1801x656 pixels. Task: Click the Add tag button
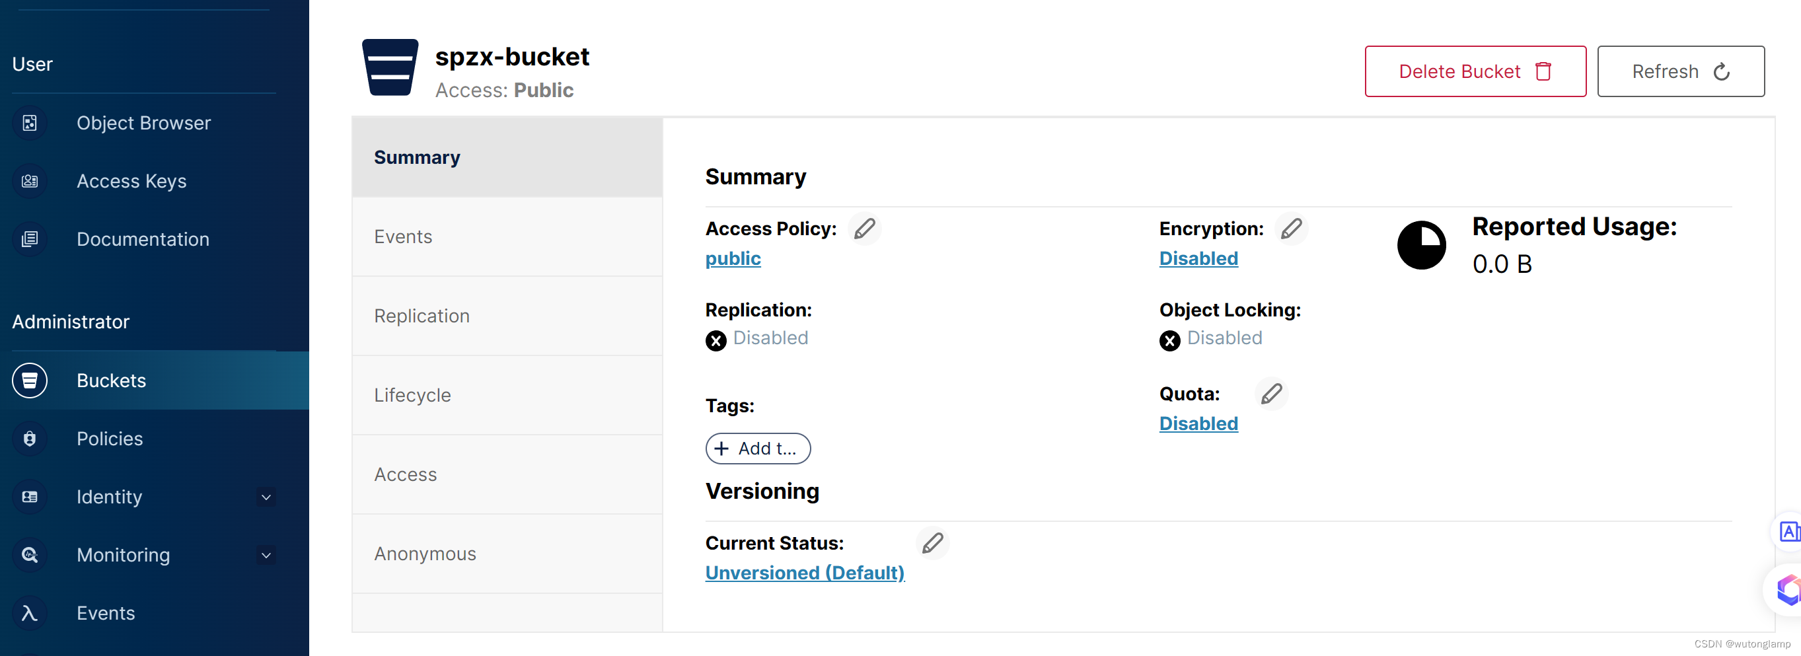[x=758, y=449]
